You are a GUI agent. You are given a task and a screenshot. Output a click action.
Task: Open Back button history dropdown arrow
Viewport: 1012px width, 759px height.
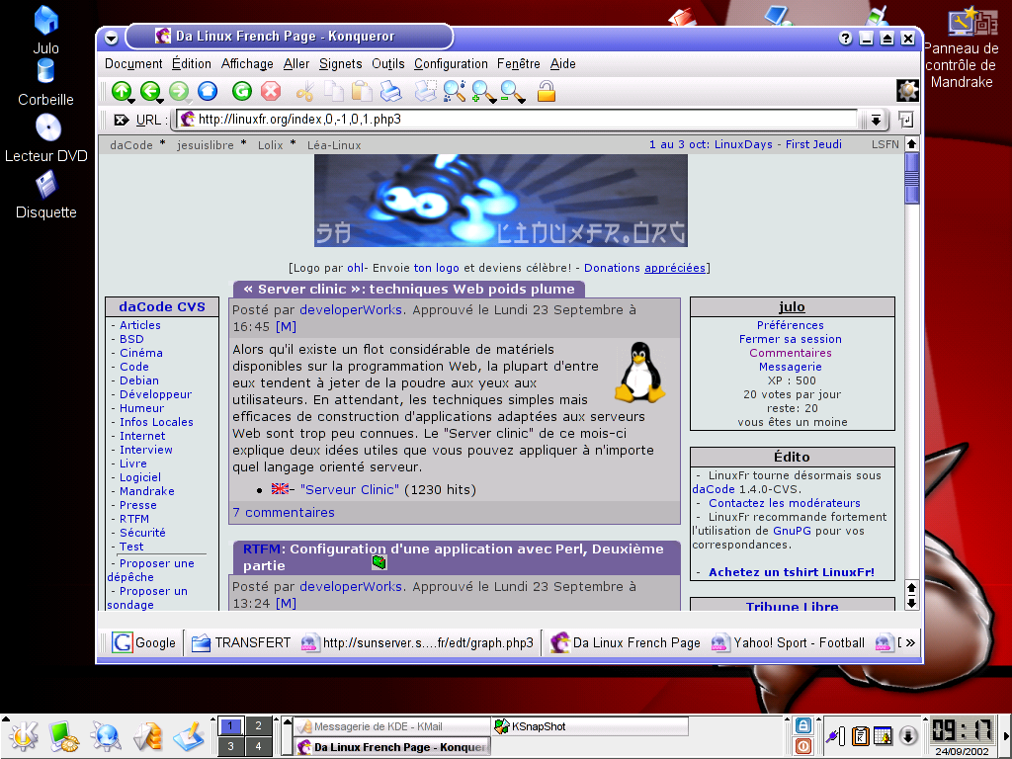(x=160, y=102)
